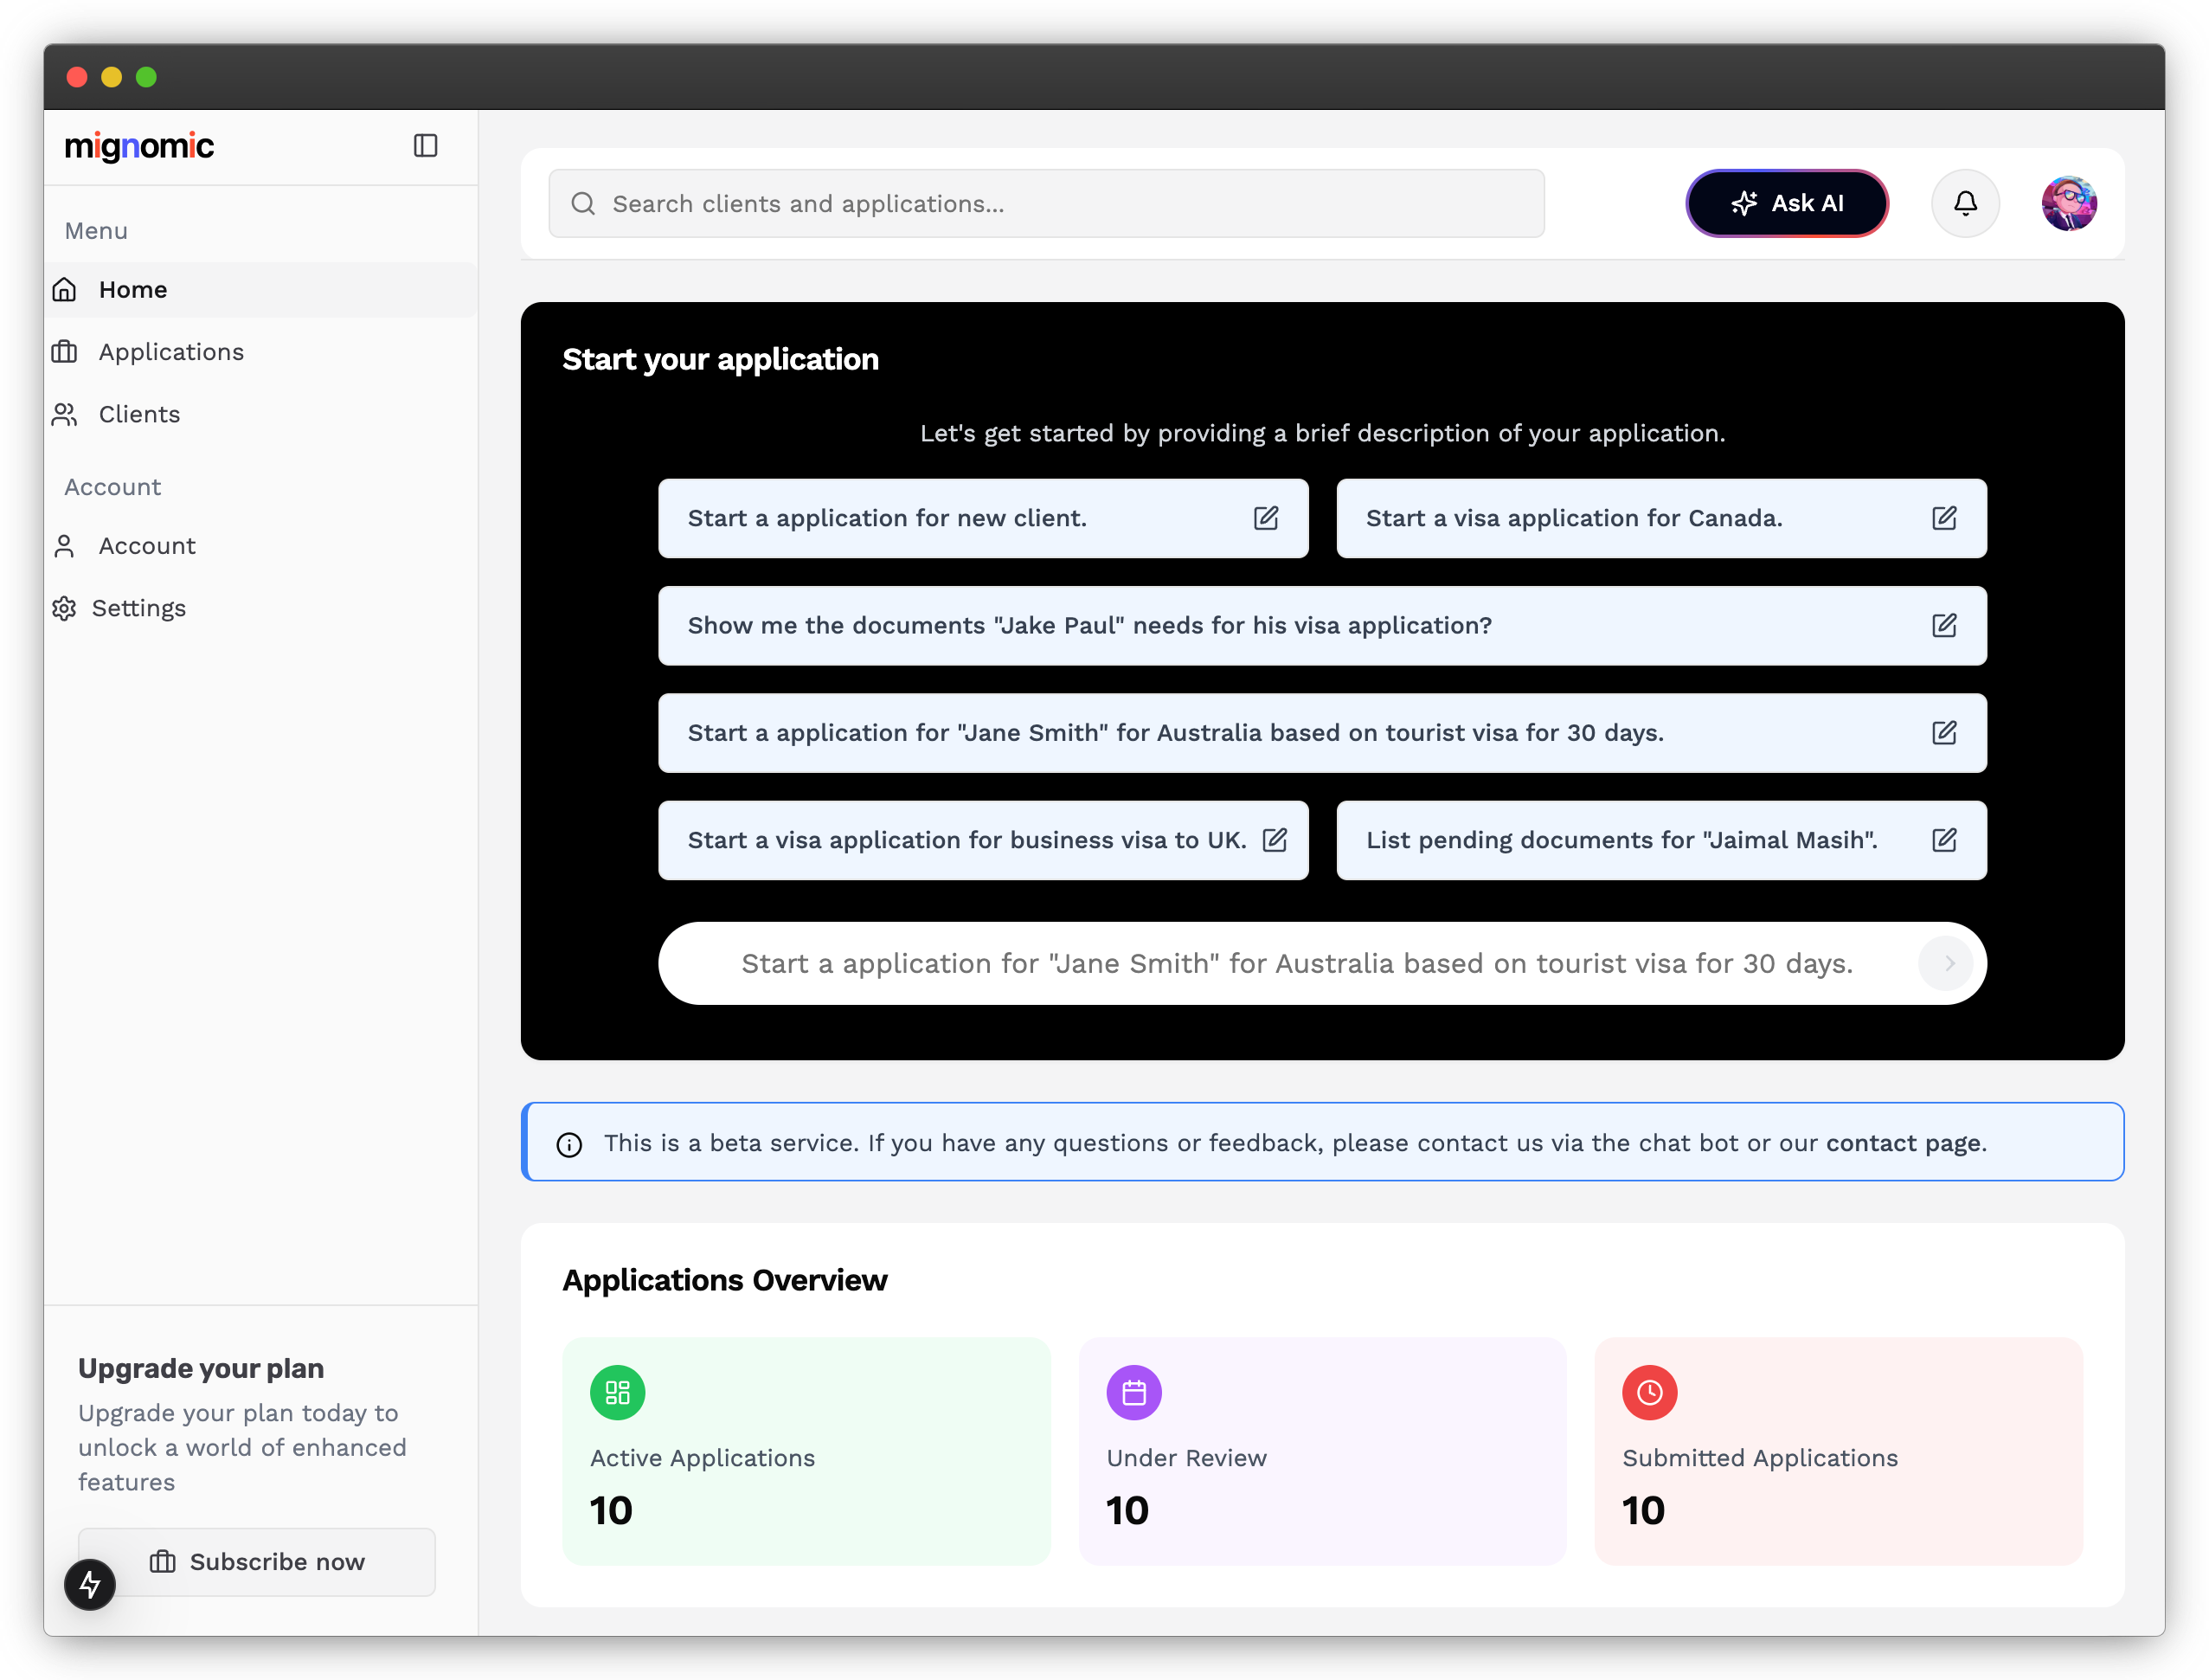Collapse the sidebar using the panel toggle icon

click(x=425, y=145)
